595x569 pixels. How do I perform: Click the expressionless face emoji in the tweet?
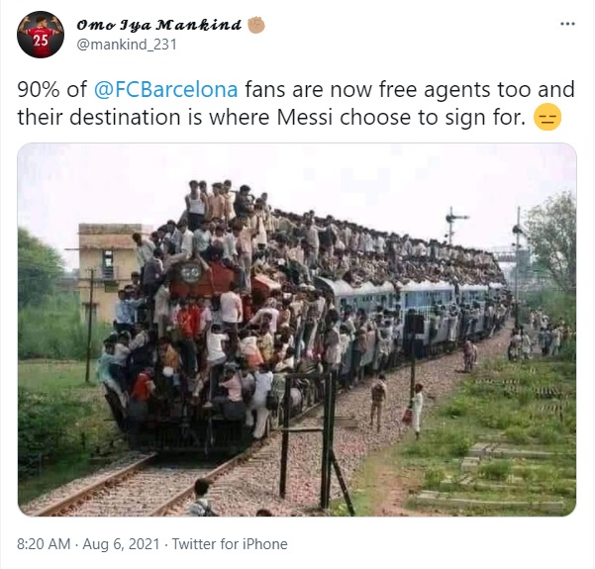click(x=547, y=117)
